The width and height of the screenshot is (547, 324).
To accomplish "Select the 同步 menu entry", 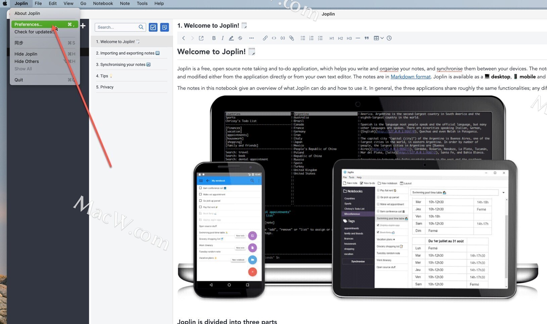I will coord(45,43).
